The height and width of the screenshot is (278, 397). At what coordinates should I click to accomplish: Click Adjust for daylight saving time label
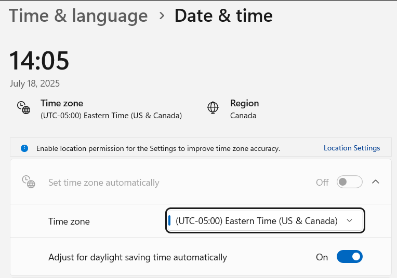pos(138,257)
